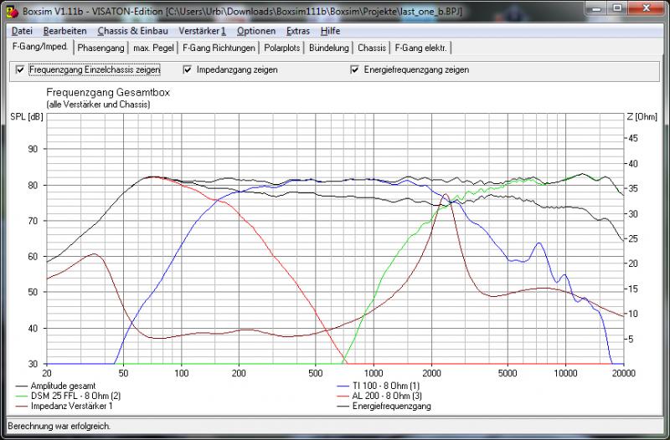Click the impedance peak on the chart
The height and width of the screenshot is (440, 670).
coord(446,194)
